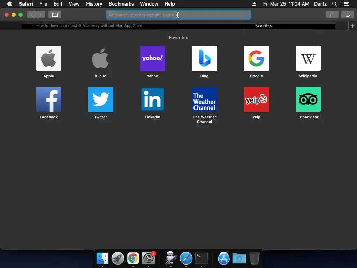Open the View menu

pyautogui.click(x=74, y=4)
